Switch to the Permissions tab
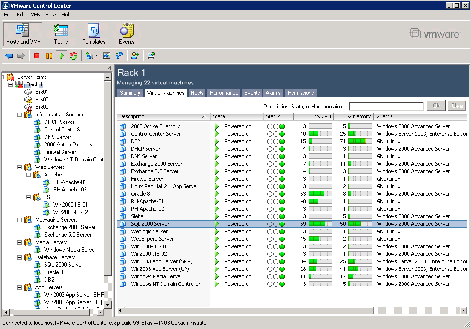Viewport: 471px width, 329px height. click(301, 93)
